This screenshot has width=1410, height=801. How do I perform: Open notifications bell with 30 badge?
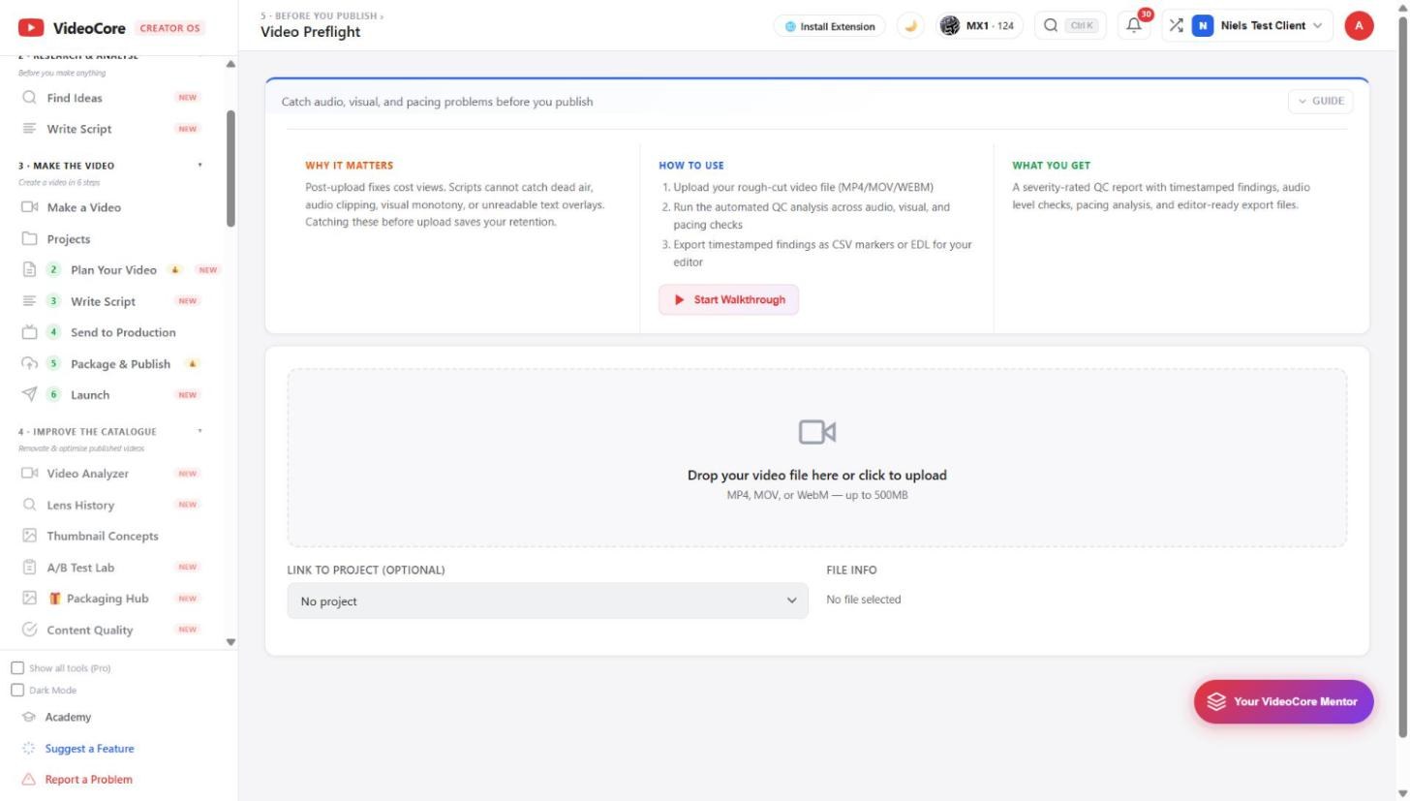tap(1134, 26)
